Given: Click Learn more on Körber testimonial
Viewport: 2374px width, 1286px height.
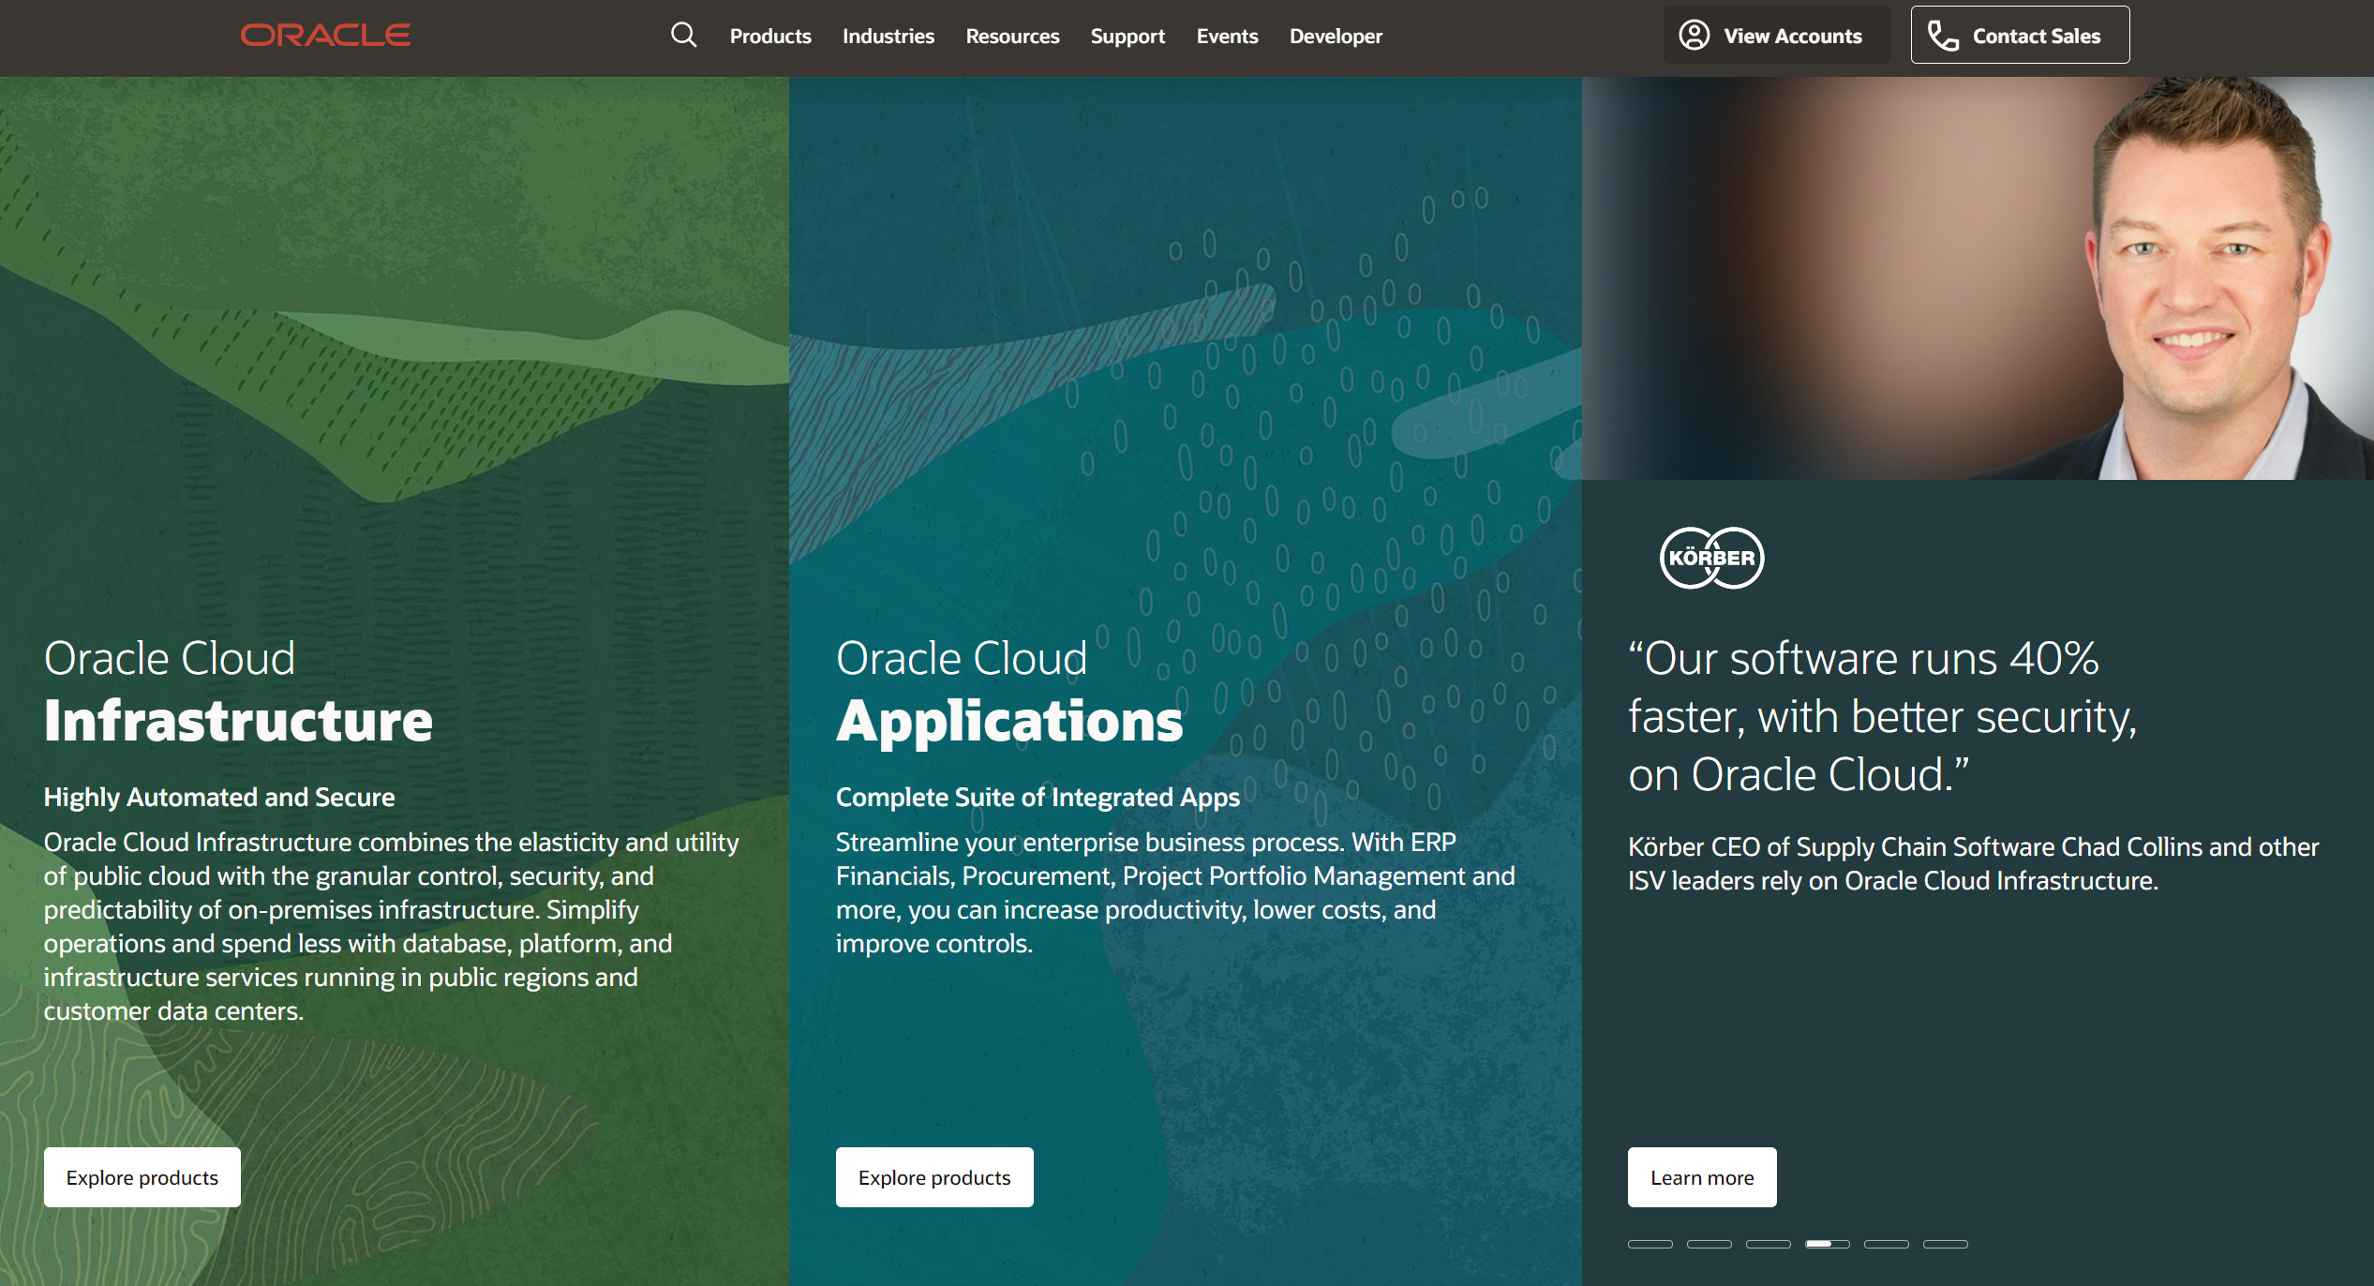Looking at the screenshot, I should 1701,1176.
